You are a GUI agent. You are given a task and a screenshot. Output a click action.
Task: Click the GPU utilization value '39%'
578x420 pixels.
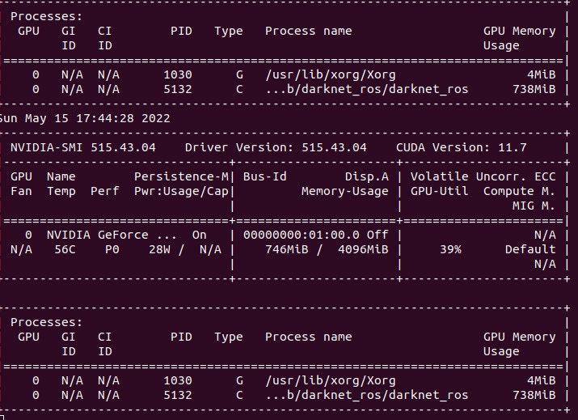click(450, 249)
